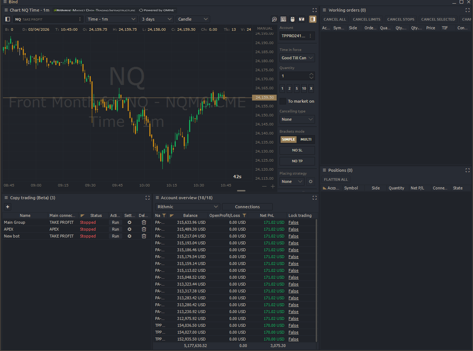473x351 pixels.
Task: Click the horizontal chart scroll handle
Action: (x=241, y=191)
